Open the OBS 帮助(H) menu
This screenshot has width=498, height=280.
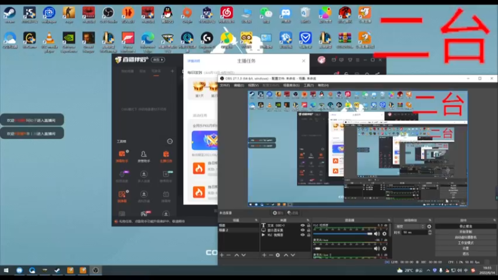click(323, 85)
